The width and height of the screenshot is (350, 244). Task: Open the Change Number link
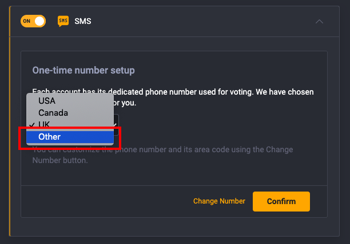[219, 201]
